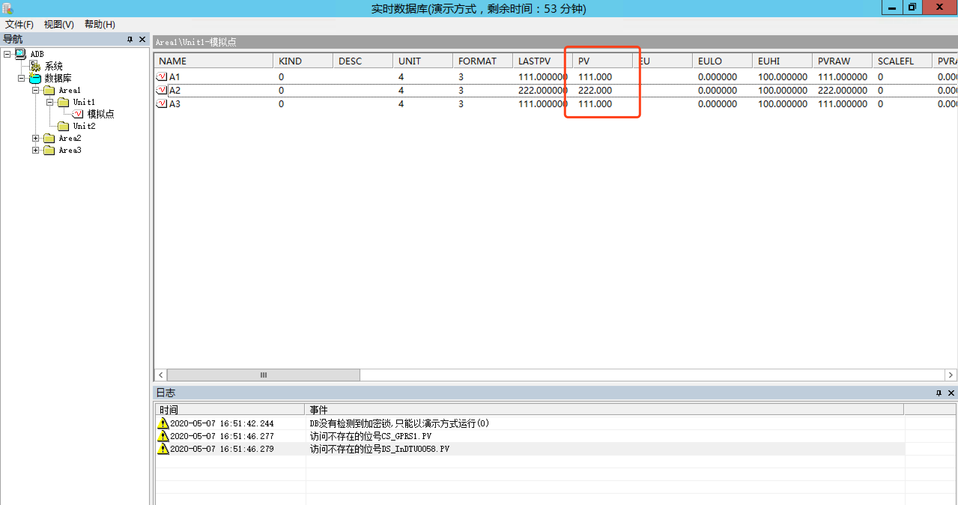The height and width of the screenshot is (505, 958).
Task: Collapse the Unit1 tree node
Action: 50,102
